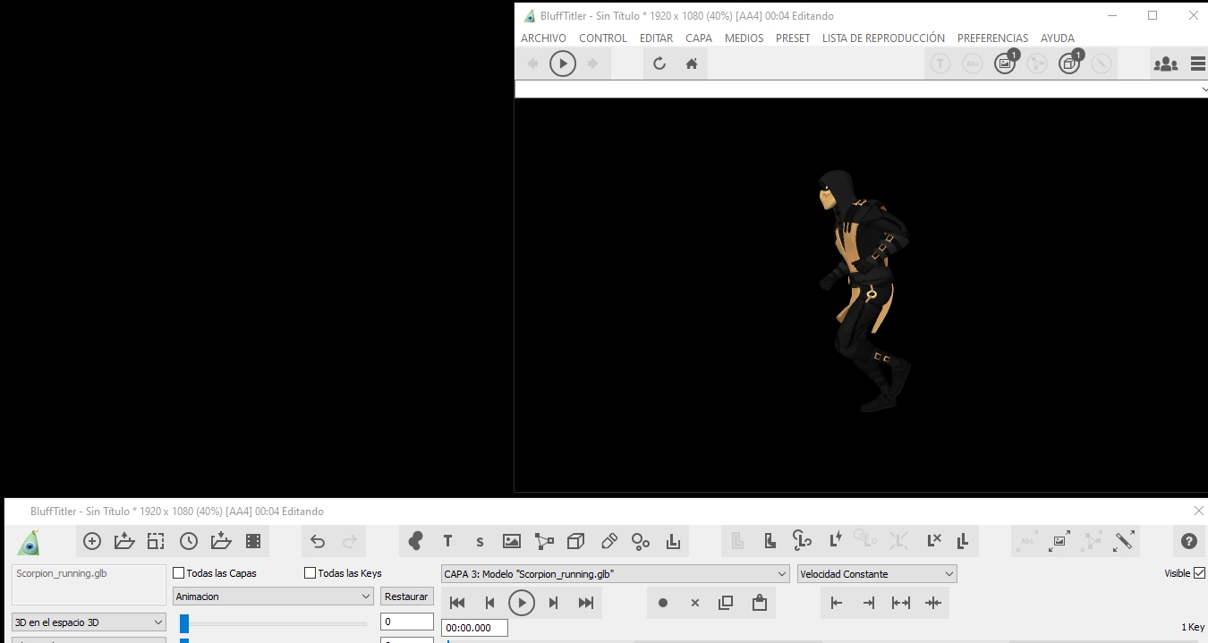
Task: Click the change picture expand icon
Action: pyautogui.click(x=1060, y=540)
